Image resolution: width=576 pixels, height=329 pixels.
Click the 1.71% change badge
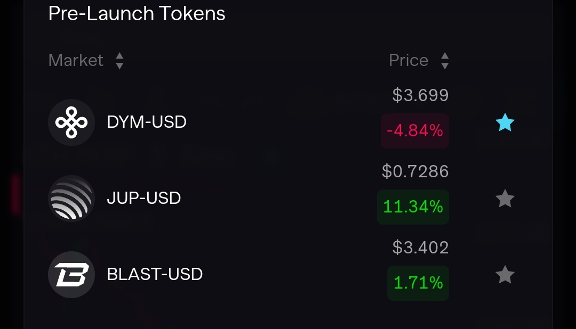tap(418, 283)
